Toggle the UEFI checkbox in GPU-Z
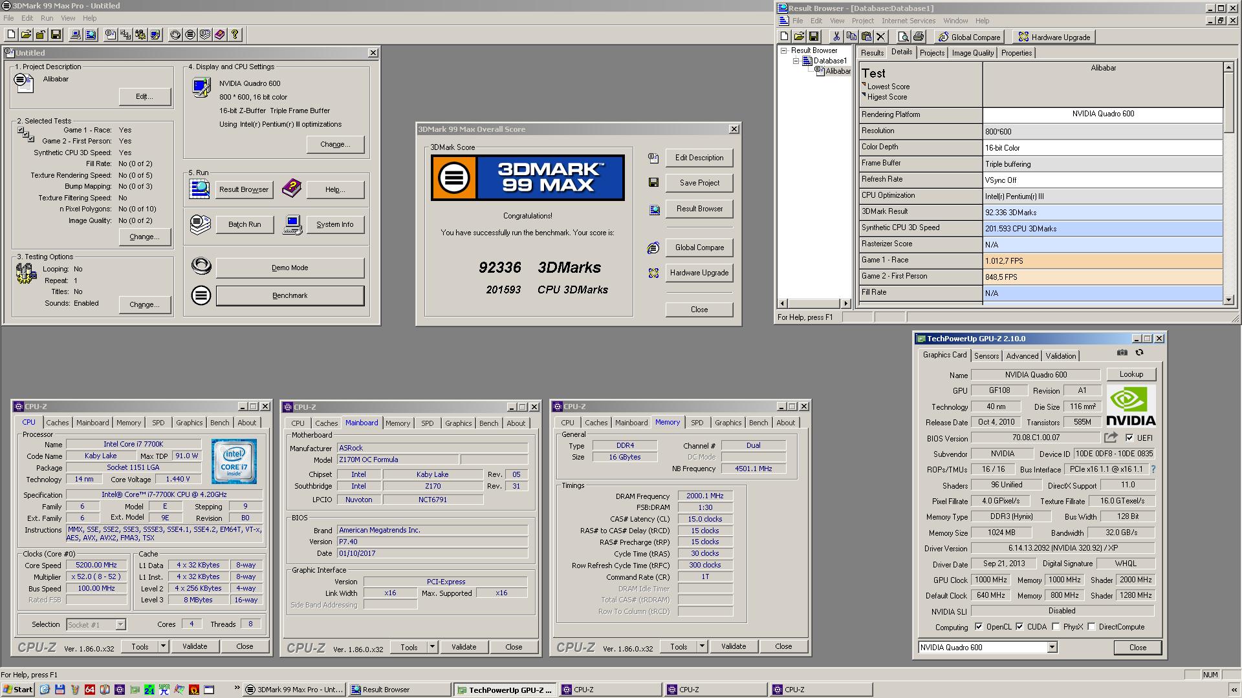Viewport: 1242px width, 698px height. coord(1129,438)
